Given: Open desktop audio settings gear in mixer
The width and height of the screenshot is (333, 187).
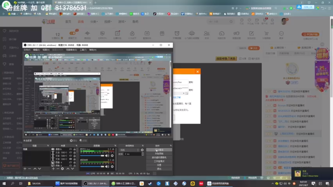Looking at the screenshot, I should click(112, 167).
